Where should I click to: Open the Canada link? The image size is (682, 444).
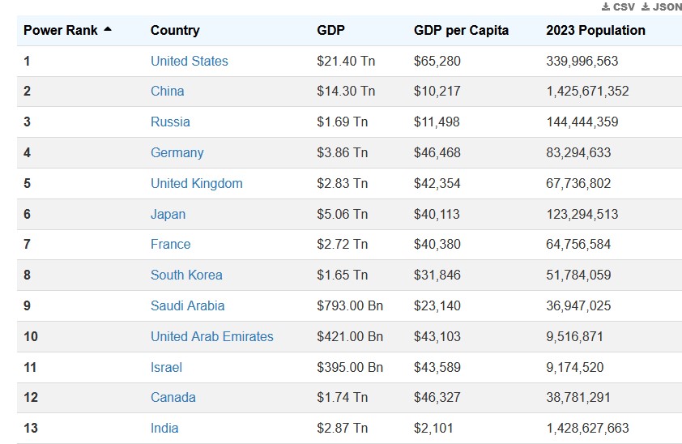point(173,397)
